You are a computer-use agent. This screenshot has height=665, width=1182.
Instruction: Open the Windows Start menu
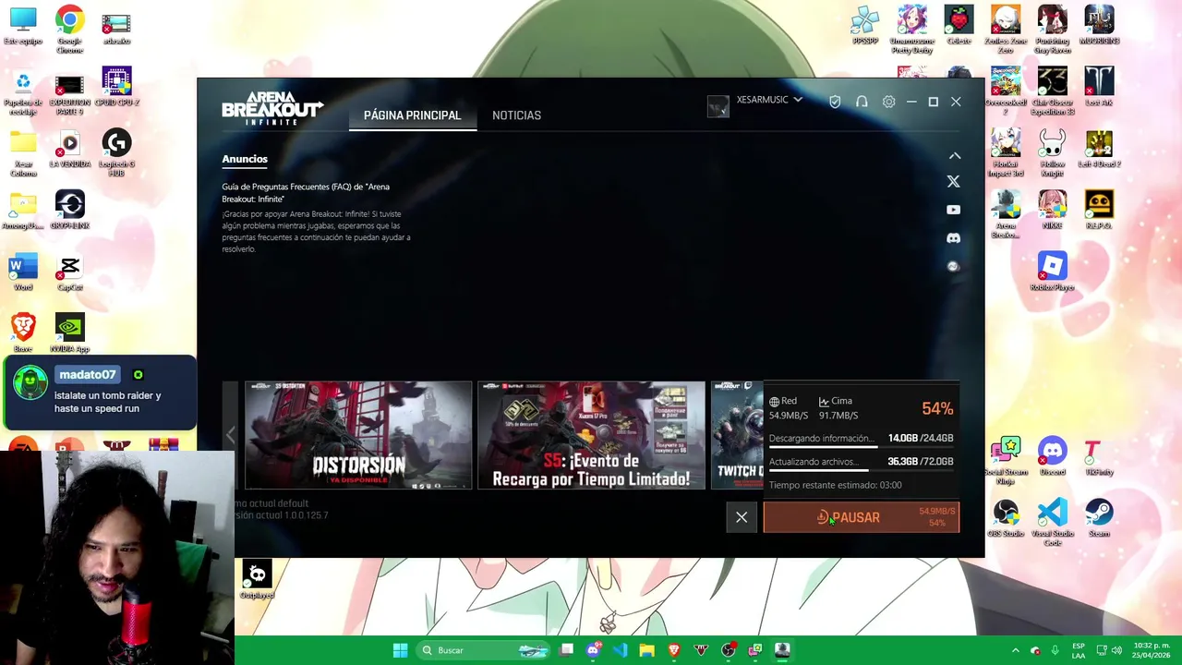coord(400,650)
